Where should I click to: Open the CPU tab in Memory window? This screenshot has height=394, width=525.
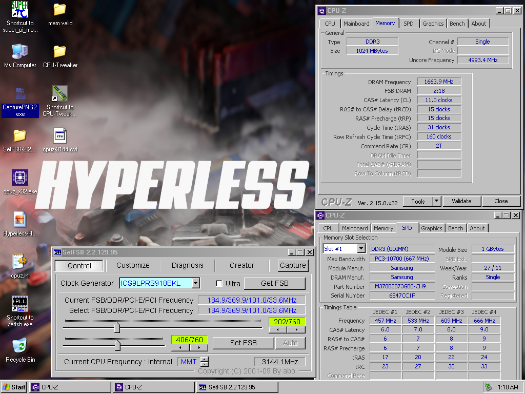point(330,24)
